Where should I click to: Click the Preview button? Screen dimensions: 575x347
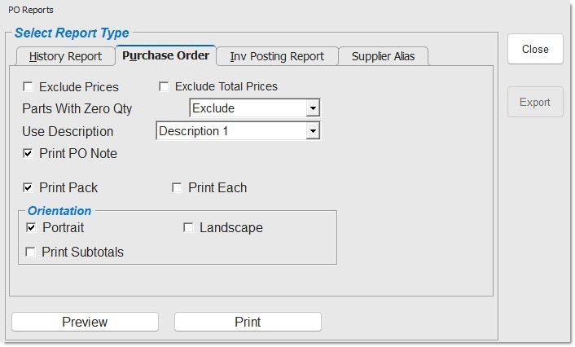85,322
